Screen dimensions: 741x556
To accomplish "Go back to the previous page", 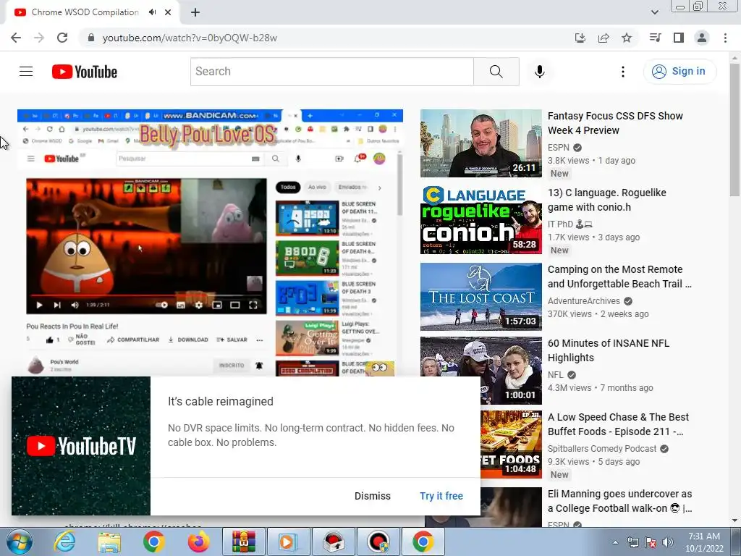I will pos(16,38).
